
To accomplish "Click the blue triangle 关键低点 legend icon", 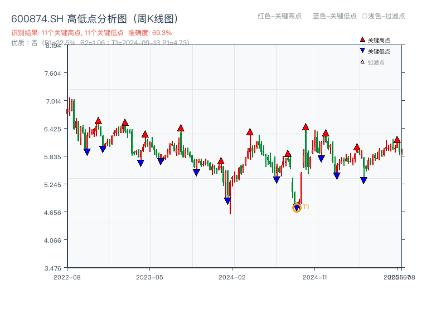I will [x=362, y=51].
